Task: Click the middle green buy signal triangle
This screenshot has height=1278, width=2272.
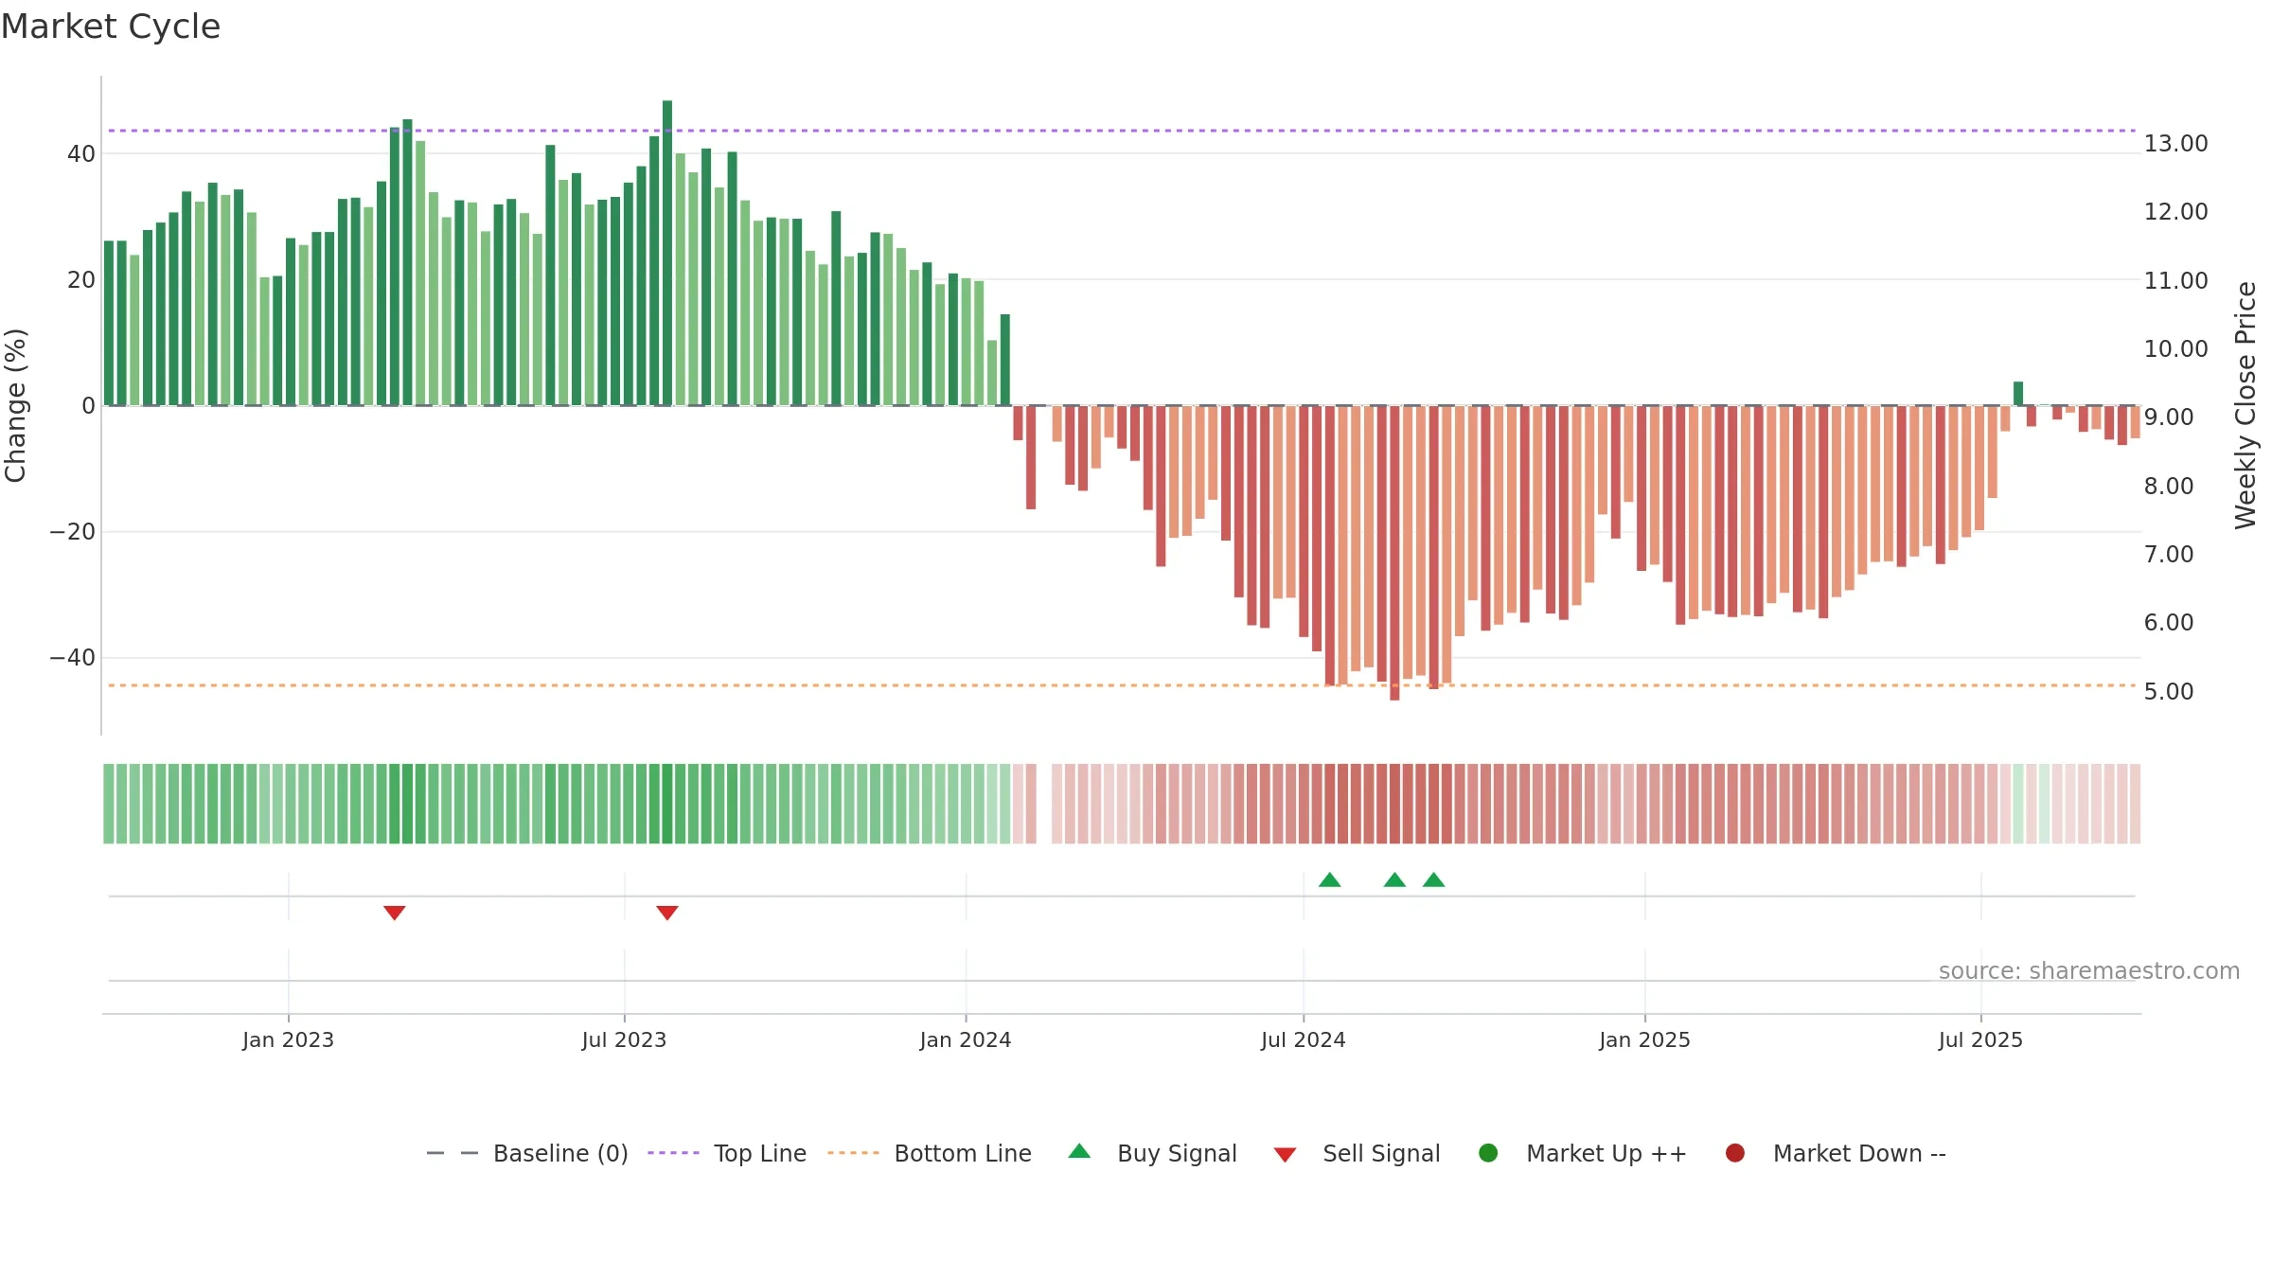Action: click(x=1394, y=879)
